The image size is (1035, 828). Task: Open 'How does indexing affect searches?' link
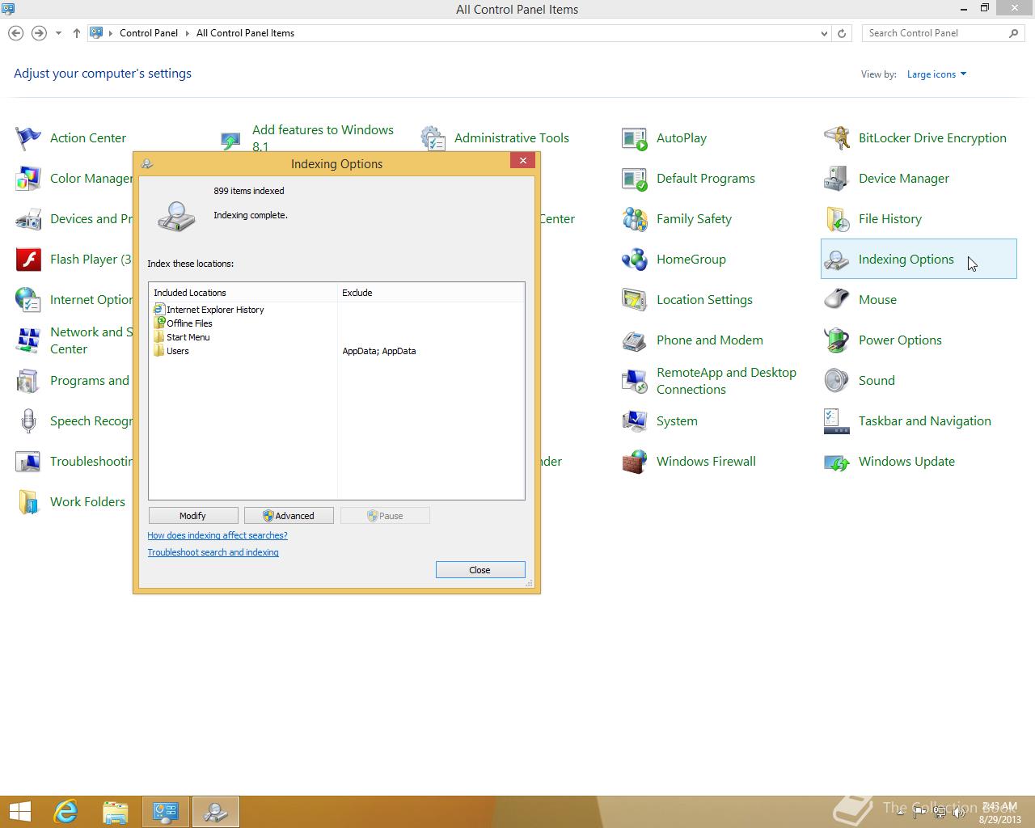tap(218, 535)
